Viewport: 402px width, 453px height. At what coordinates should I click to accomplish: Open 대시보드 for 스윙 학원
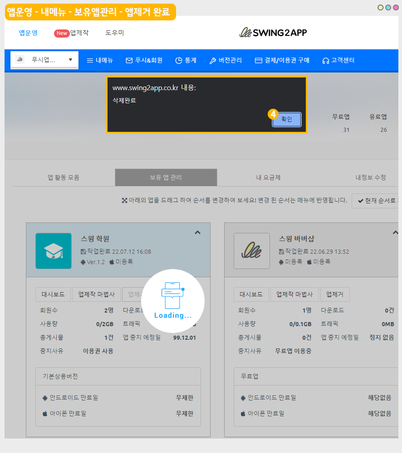point(53,294)
